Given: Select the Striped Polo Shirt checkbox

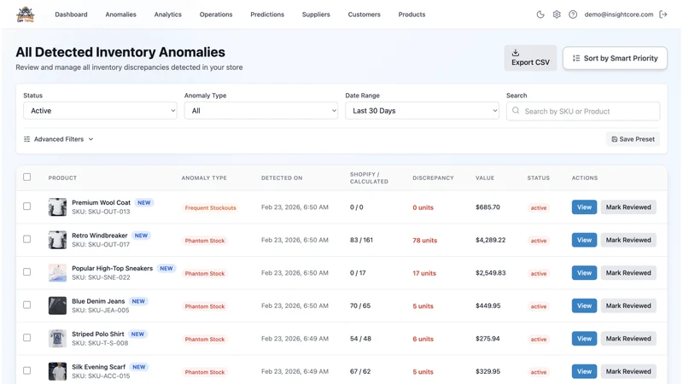Looking at the screenshot, I should tap(27, 337).
